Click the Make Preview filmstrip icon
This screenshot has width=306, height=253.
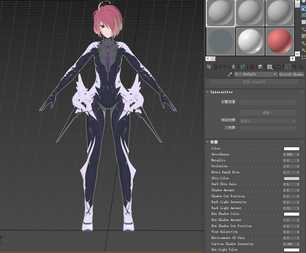[x=303, y=36]
